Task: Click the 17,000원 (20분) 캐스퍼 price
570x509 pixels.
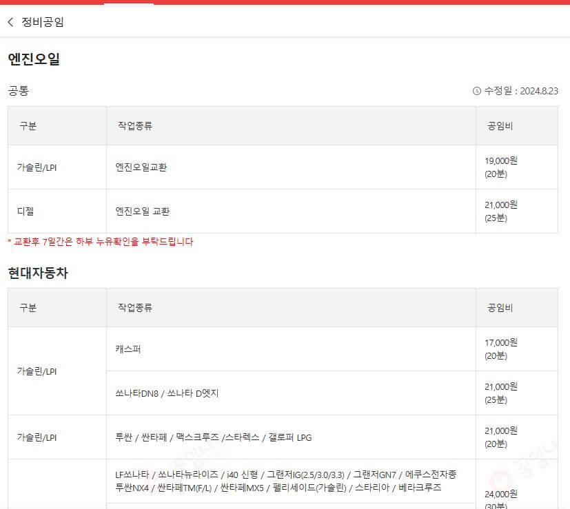Action: (516, 349)
